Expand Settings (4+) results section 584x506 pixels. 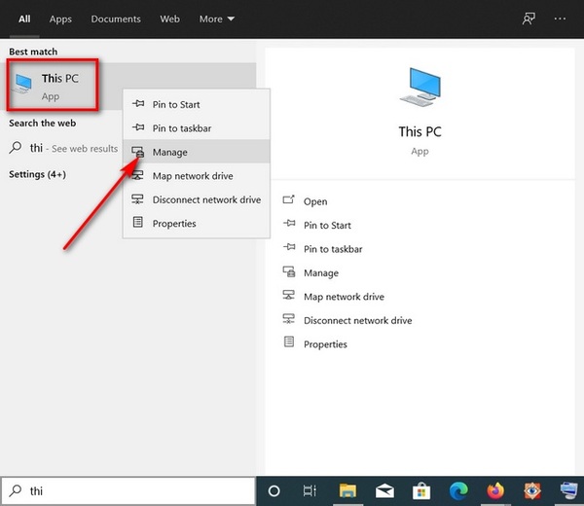pos(37,174)
